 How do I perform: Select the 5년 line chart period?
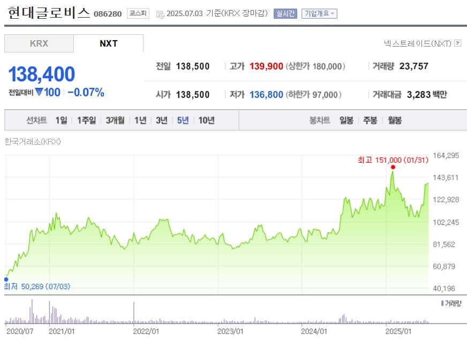point(183,120)
